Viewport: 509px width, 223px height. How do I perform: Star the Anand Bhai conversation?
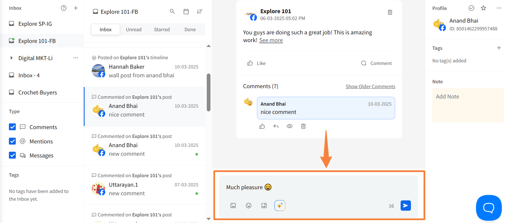(x=483, y=8)
